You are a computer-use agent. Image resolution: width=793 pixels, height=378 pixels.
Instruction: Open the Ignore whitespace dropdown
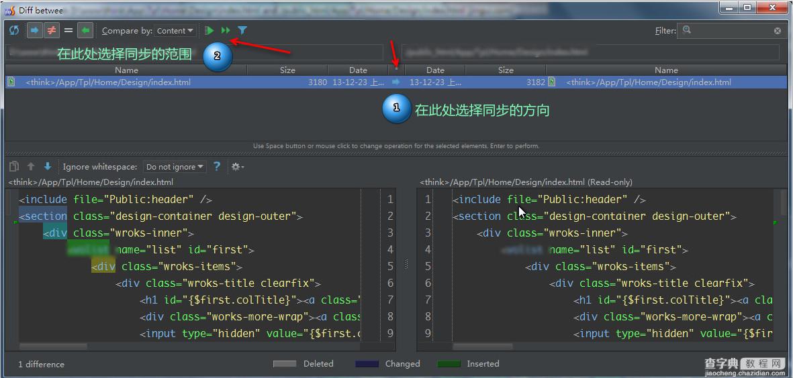pyautogui.click(x=175, y=166)
